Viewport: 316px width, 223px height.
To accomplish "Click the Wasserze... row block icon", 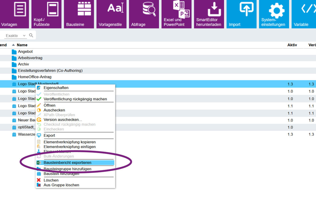I will tap(14, 134).
